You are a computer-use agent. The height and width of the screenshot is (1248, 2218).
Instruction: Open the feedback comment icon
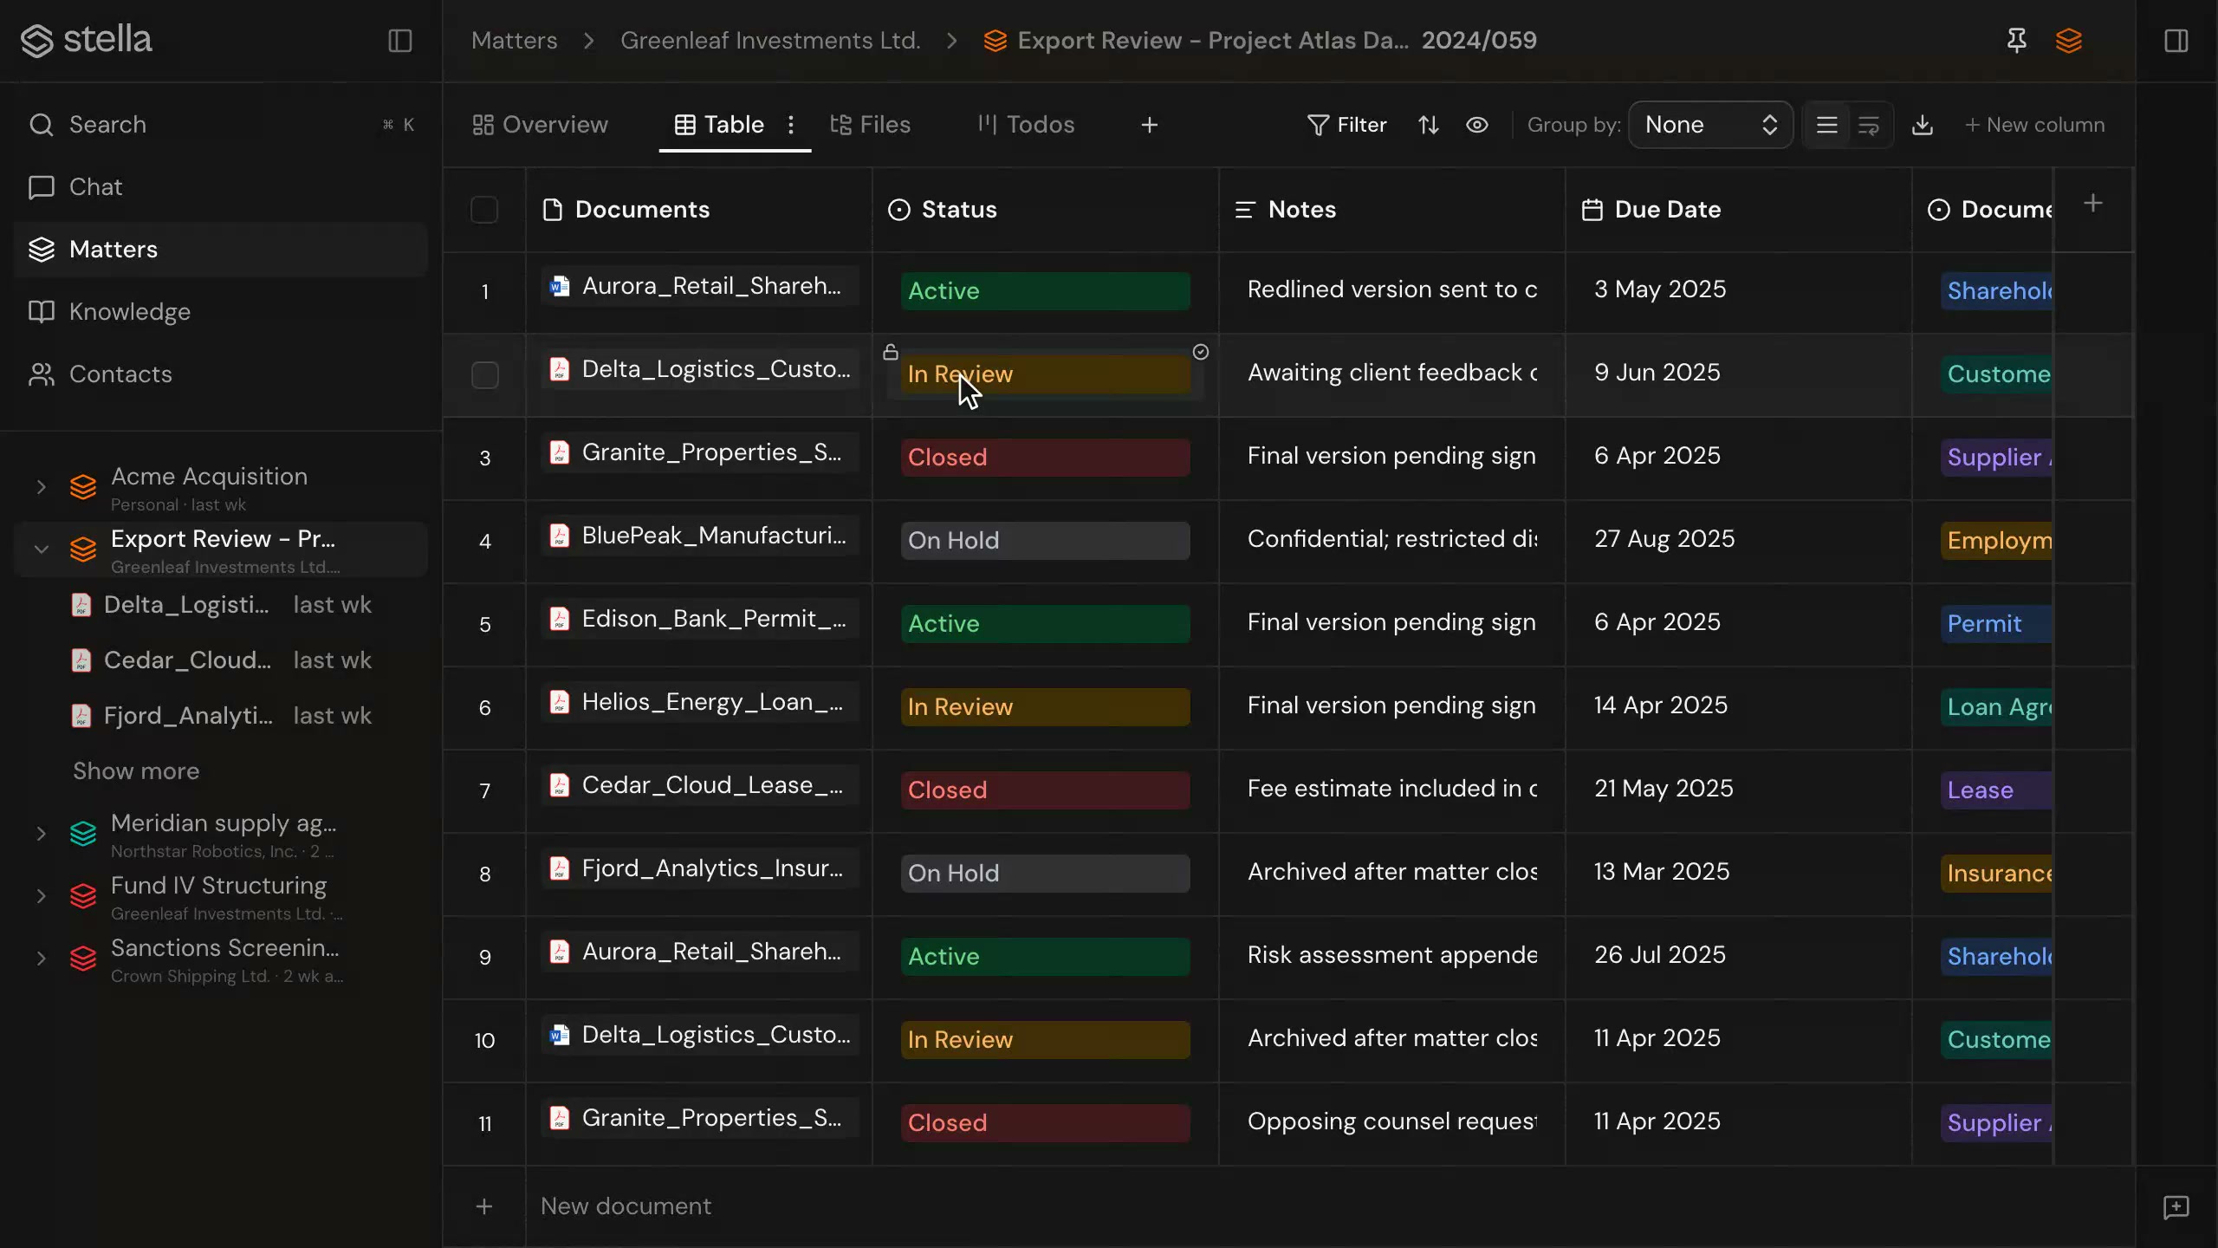click(2176, 1207)
